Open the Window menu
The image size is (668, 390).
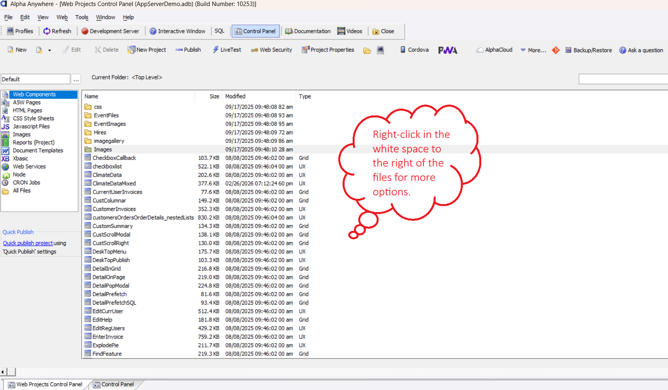(x=105, y=17)
